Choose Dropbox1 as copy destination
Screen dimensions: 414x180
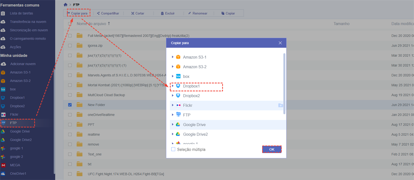[x=192, y=86]
